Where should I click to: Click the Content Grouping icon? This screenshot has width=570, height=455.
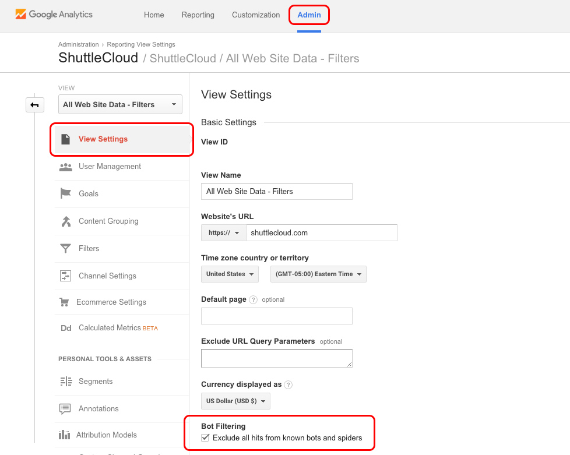(x=66, y=221)
